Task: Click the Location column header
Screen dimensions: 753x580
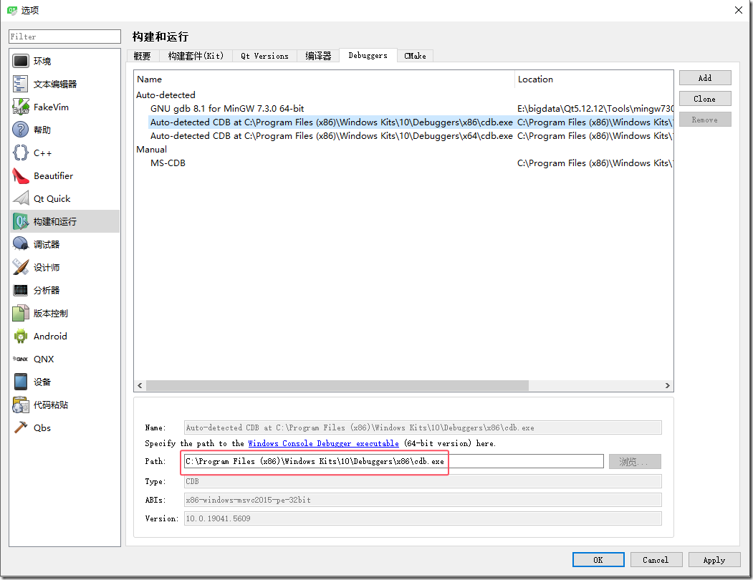Action: point(594,79)
